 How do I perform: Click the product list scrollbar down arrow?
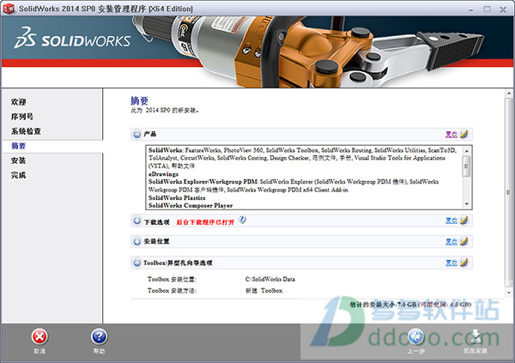coord(467,204)
